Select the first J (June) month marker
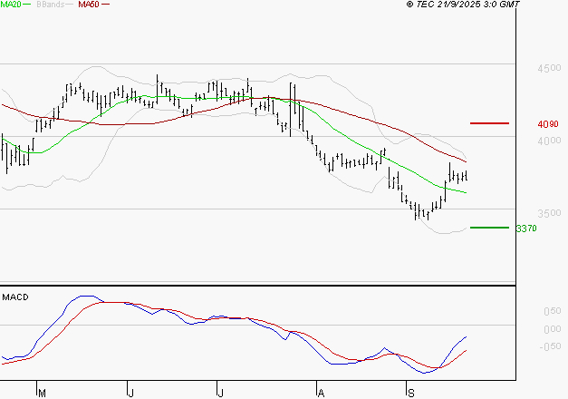568x399 pixels. pyautogui.click(x=130, y=393)
